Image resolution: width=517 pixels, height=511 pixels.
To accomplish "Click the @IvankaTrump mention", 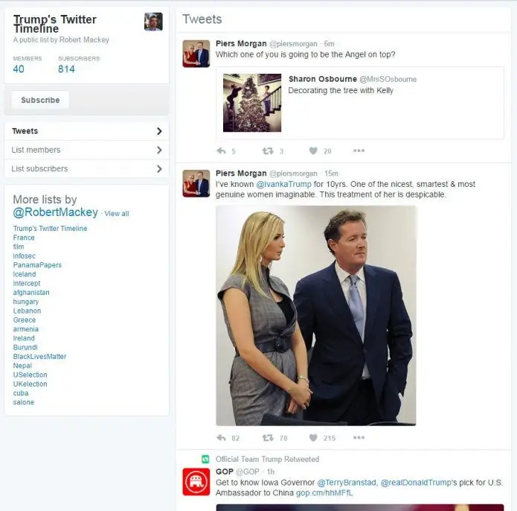I will pyautogui.click(x=283, y=184).
